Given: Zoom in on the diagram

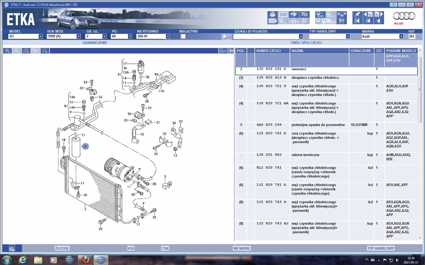Looking at the screenshot, I should point(8,51).
